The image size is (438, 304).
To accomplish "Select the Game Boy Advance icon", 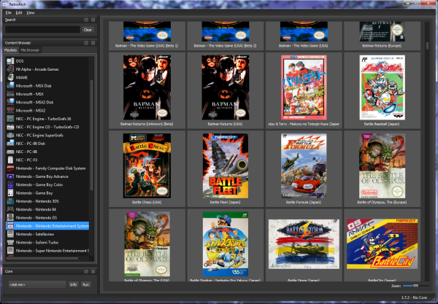I will click(x=10, y=176).
